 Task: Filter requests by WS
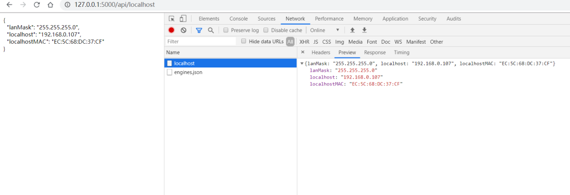(398, 42)
